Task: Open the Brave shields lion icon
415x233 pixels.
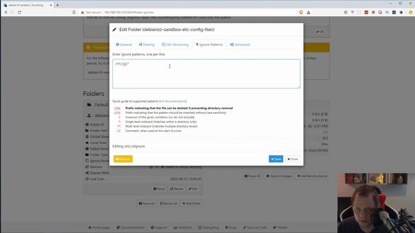Action: point(301,12)
